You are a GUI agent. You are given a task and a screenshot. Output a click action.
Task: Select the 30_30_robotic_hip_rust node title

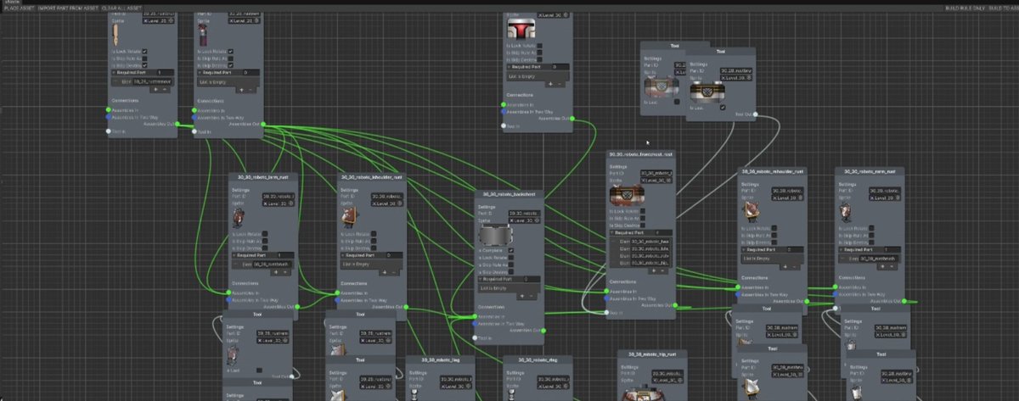(x=652, y=353)
